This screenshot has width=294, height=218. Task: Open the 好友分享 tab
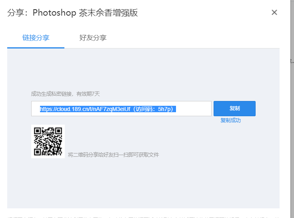pos(93,38)
